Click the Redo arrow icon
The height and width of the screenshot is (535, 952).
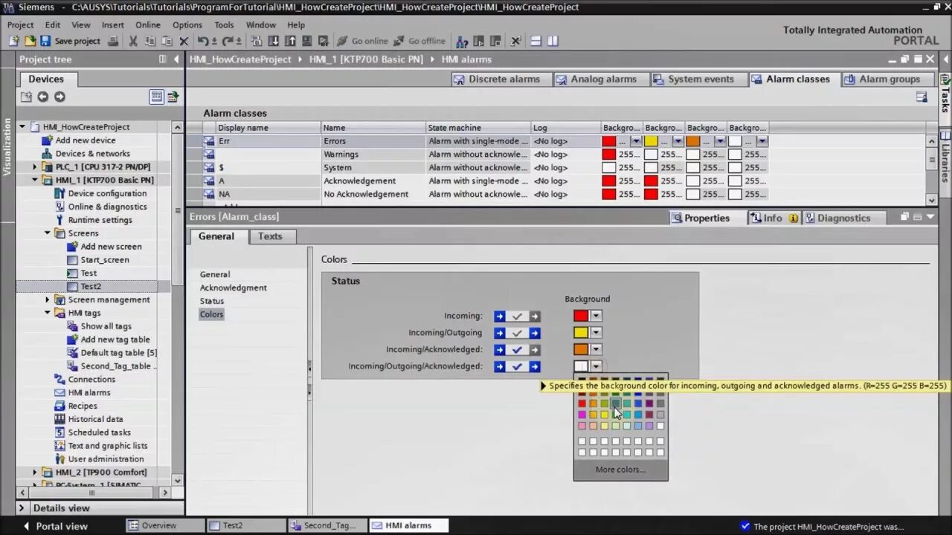click(228, 41)
